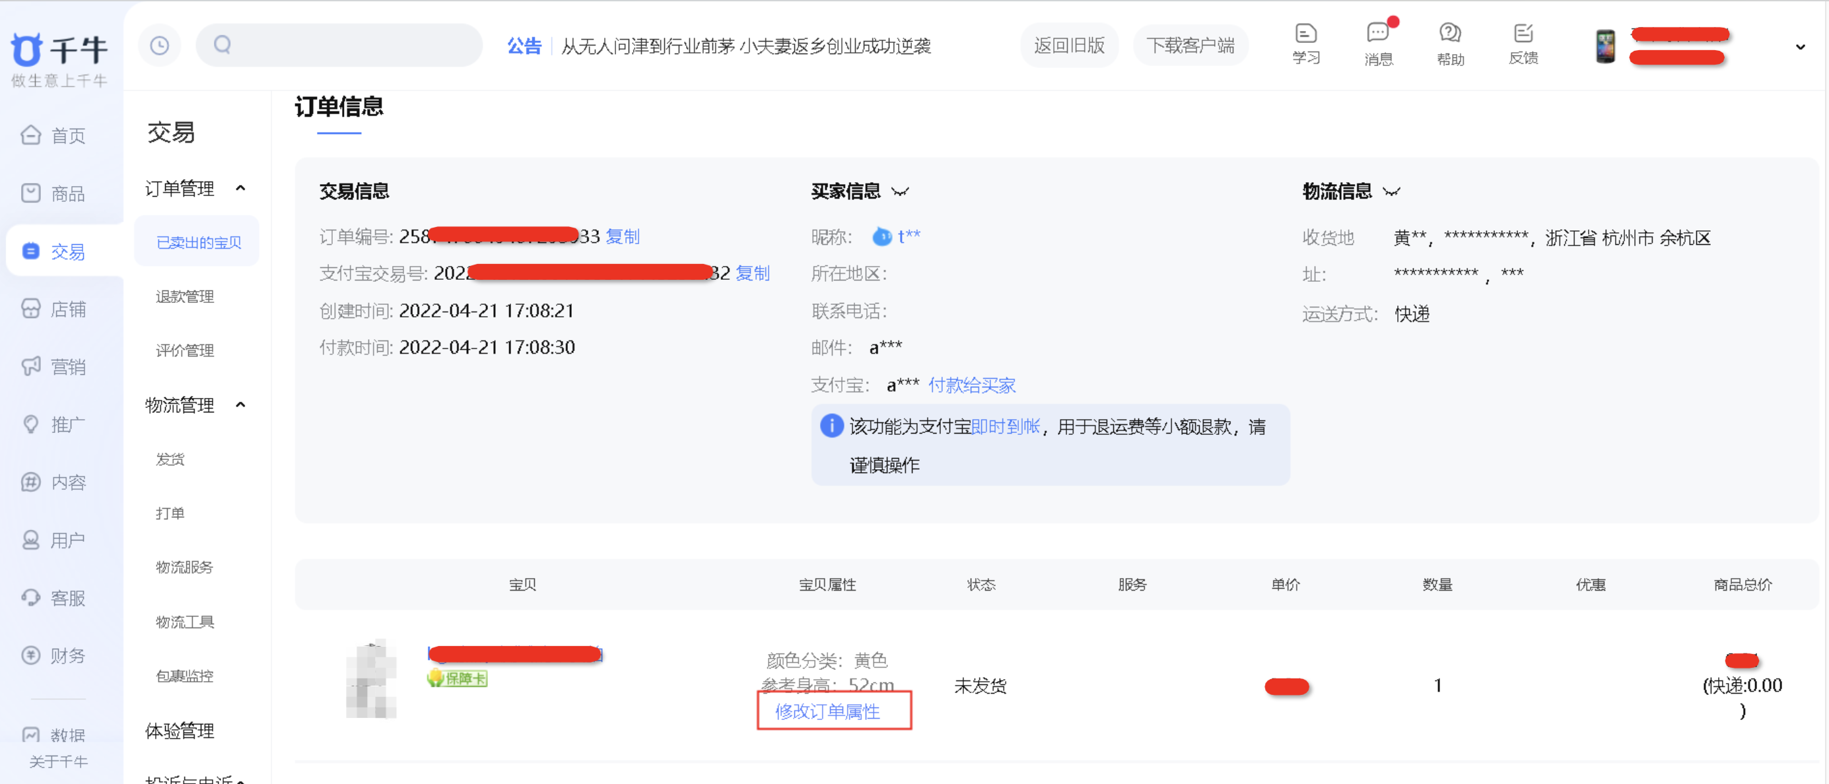Click the Qianniu logo icon

[x=27, y=49]
